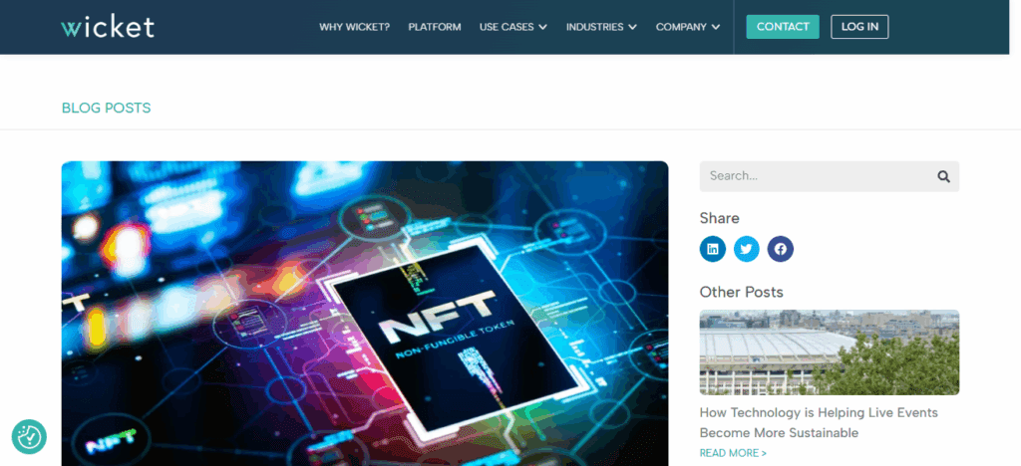Share the post on LinkedIn
The width and height of the screenshot is (1021, 466).
pyautogui.click(x=712, y=249)
